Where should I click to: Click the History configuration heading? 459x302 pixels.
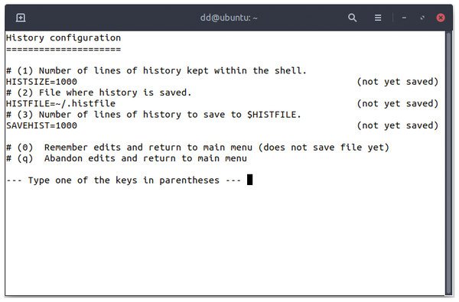pos(63,38)
